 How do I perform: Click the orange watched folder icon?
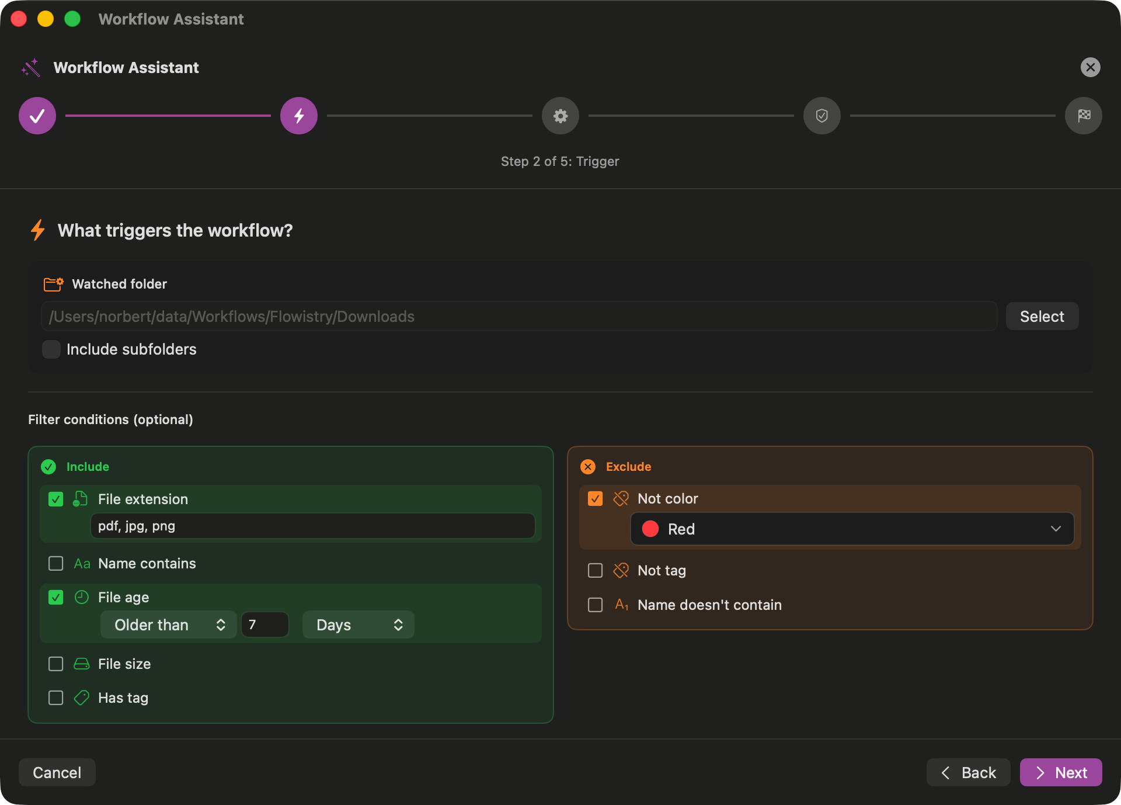click(54, 284)
